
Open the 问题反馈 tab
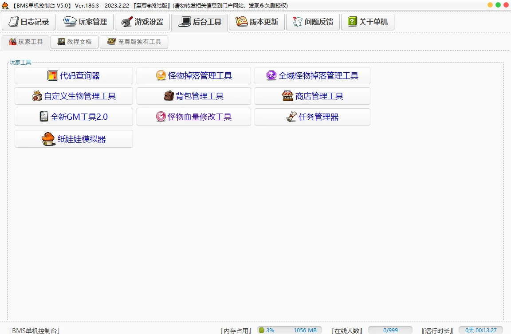[x=313, y=22]
